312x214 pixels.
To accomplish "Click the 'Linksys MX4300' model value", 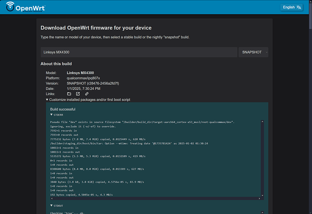I will coord(80,73).
